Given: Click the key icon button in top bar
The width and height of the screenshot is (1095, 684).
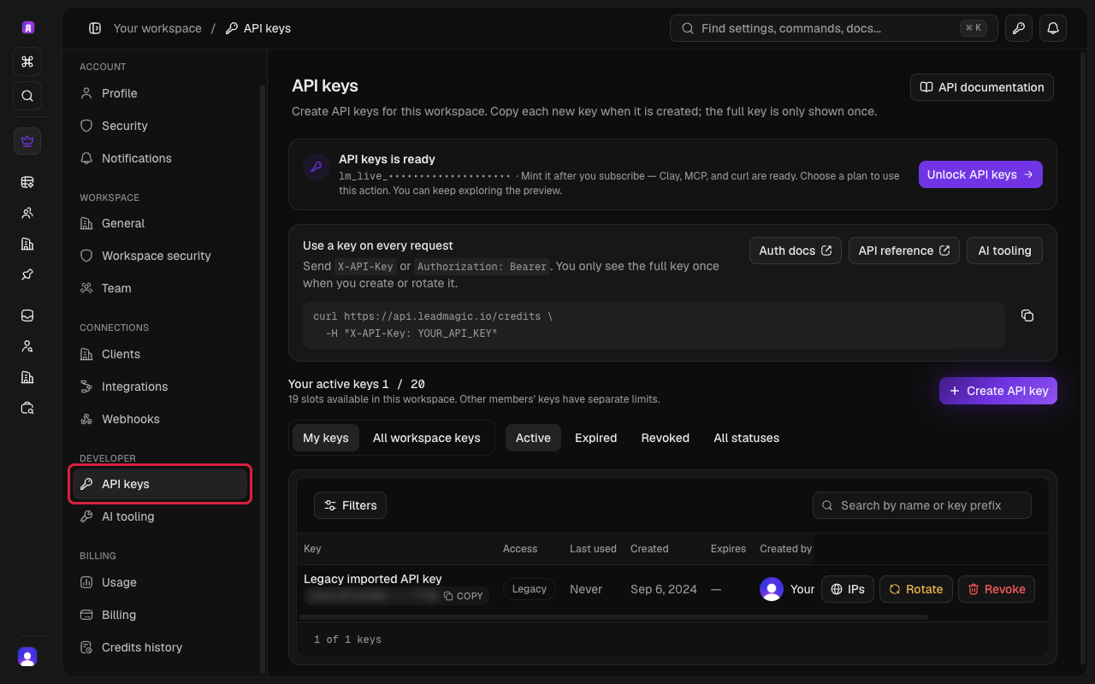Looking at the screenshot, I should pos(1019,28).
